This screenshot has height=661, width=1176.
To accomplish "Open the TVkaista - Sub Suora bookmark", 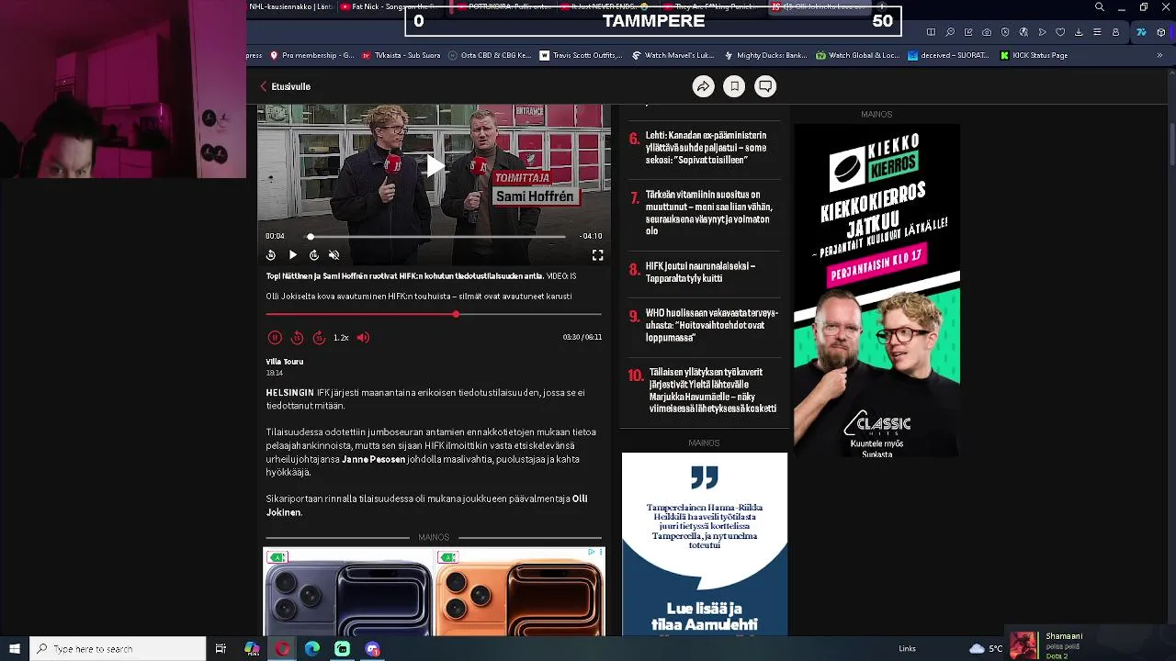I will (x=401, y=55).
